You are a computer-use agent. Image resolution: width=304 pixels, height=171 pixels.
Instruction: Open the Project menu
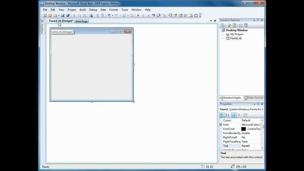click(x=72, y=9)
